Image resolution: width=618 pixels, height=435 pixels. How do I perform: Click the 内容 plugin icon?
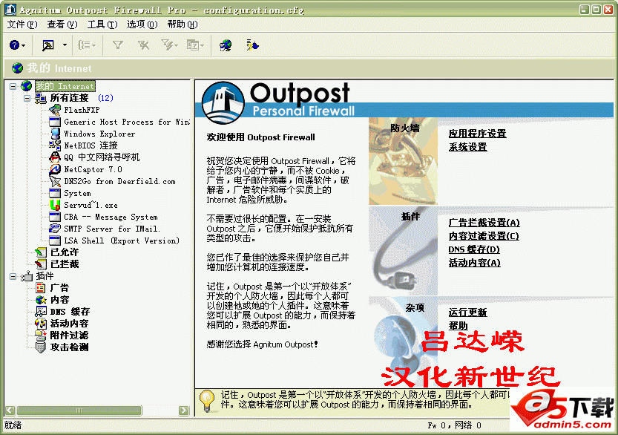click(x=41, y=300)
